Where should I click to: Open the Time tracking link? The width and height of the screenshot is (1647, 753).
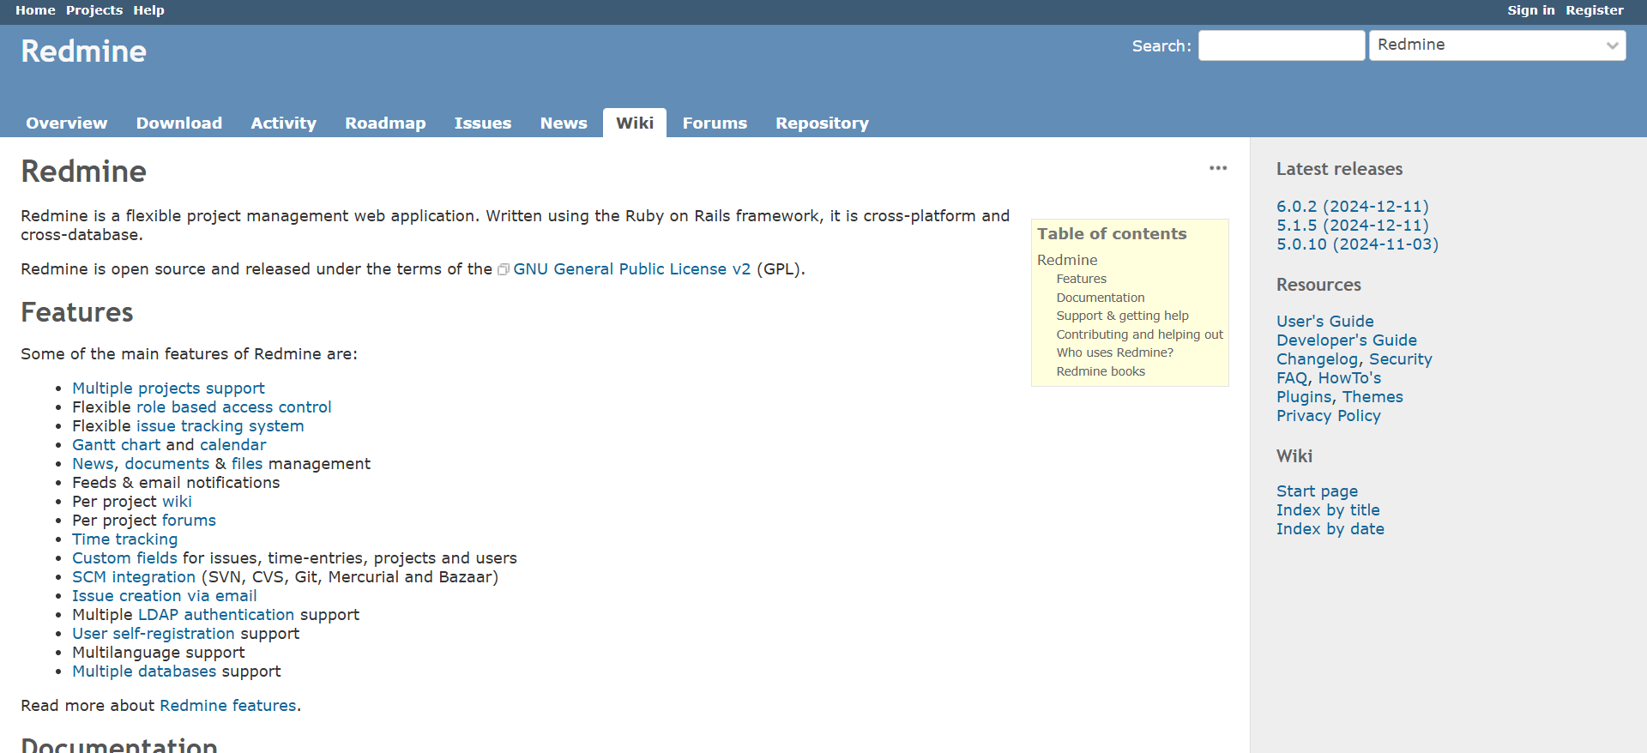coord(124,539)
